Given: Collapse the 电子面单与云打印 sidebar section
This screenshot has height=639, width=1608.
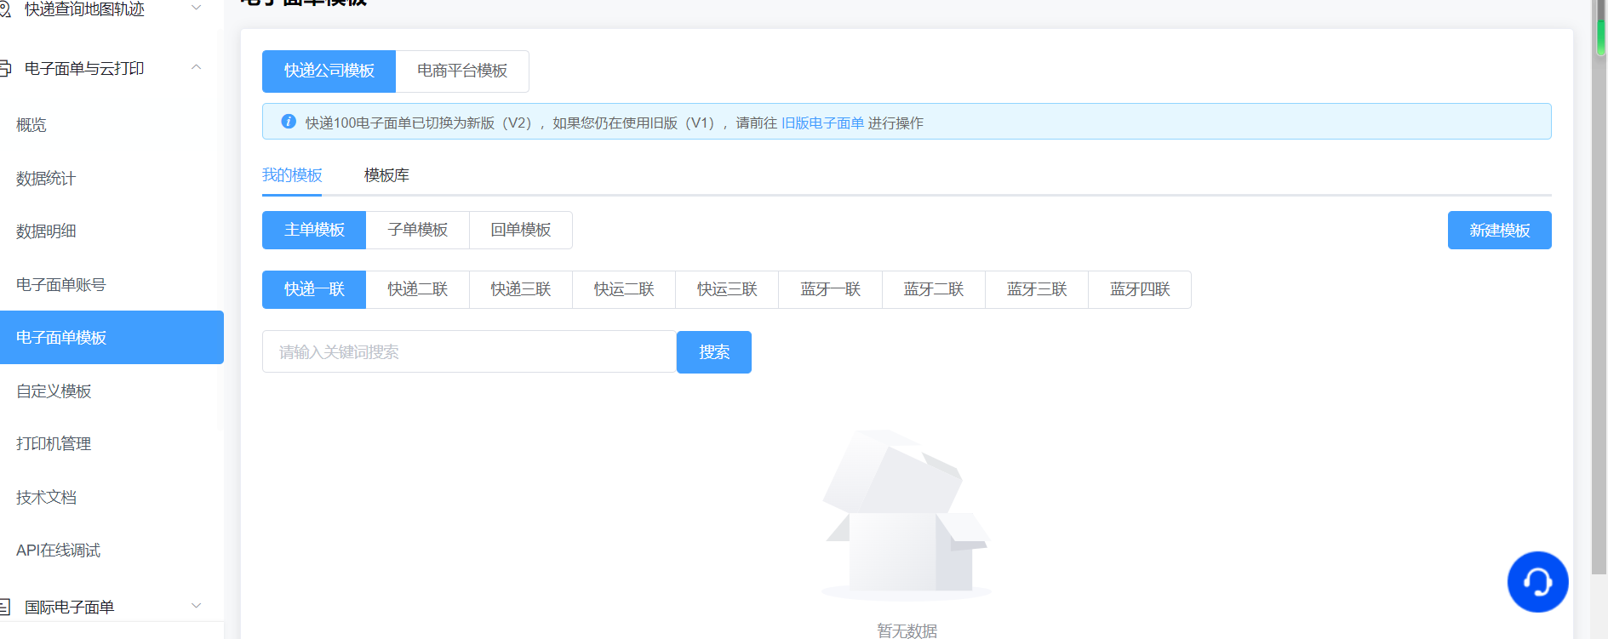Looking at the screenshot, I should 197,67.
